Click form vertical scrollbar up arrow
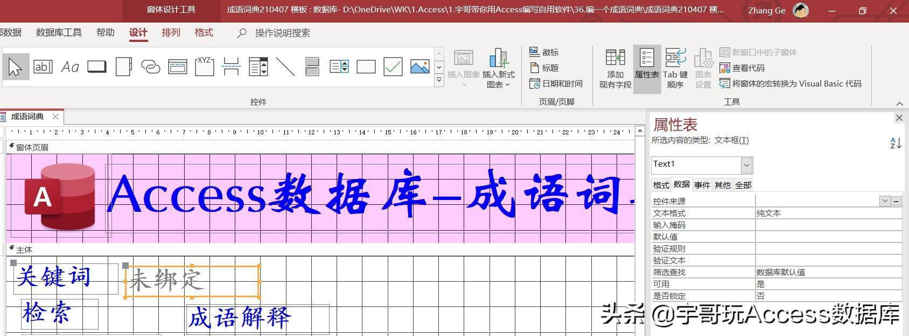 640,131
